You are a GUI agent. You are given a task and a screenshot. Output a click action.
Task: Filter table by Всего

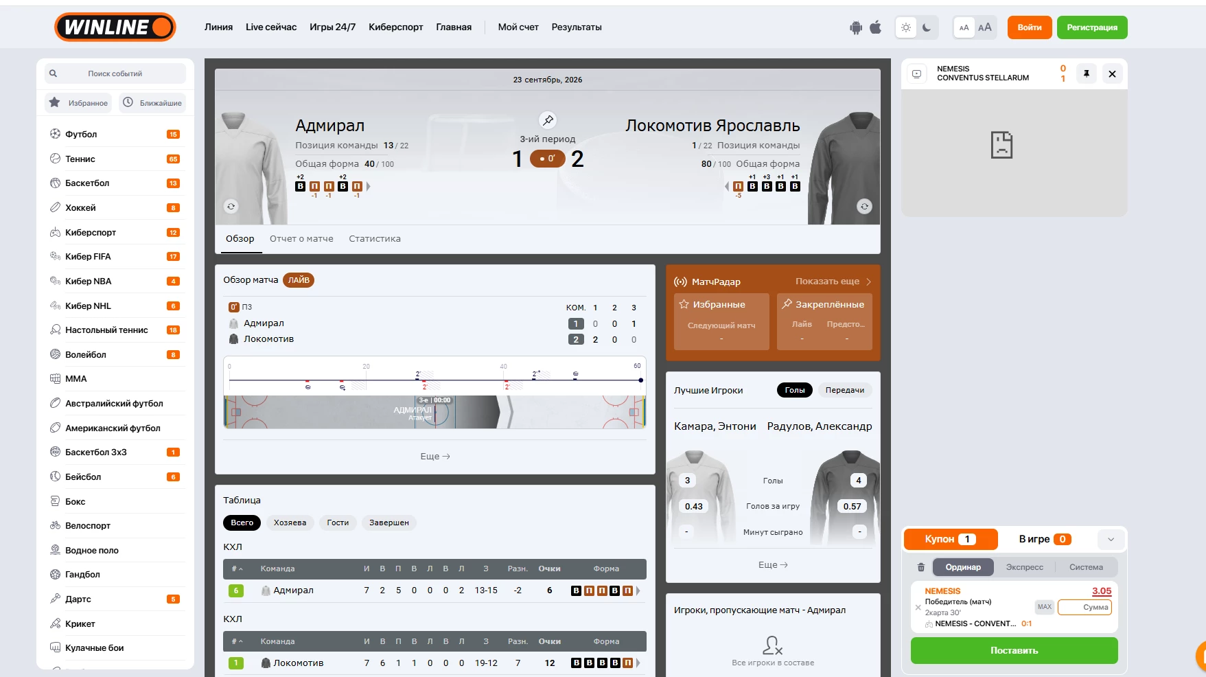click(x=242, y=523)
